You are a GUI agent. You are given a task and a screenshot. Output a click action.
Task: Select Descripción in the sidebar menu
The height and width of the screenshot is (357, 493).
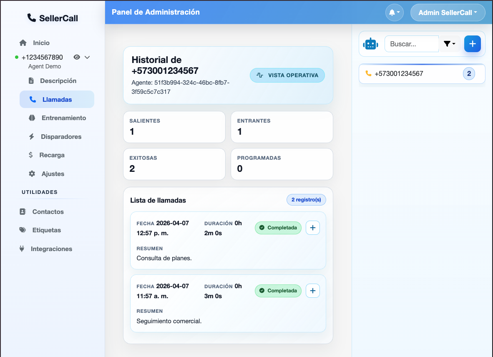58,80
